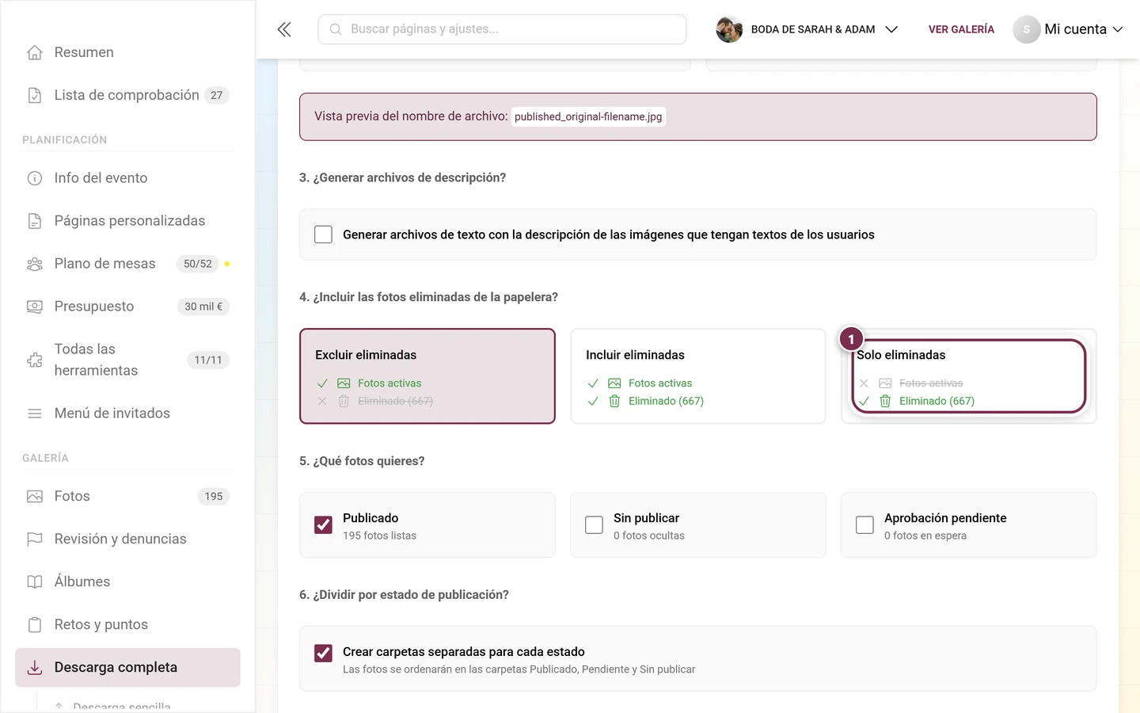Click the Plano de mesas people icon
The height and width of the screenshot is (713, 1140).
[35, 264]
